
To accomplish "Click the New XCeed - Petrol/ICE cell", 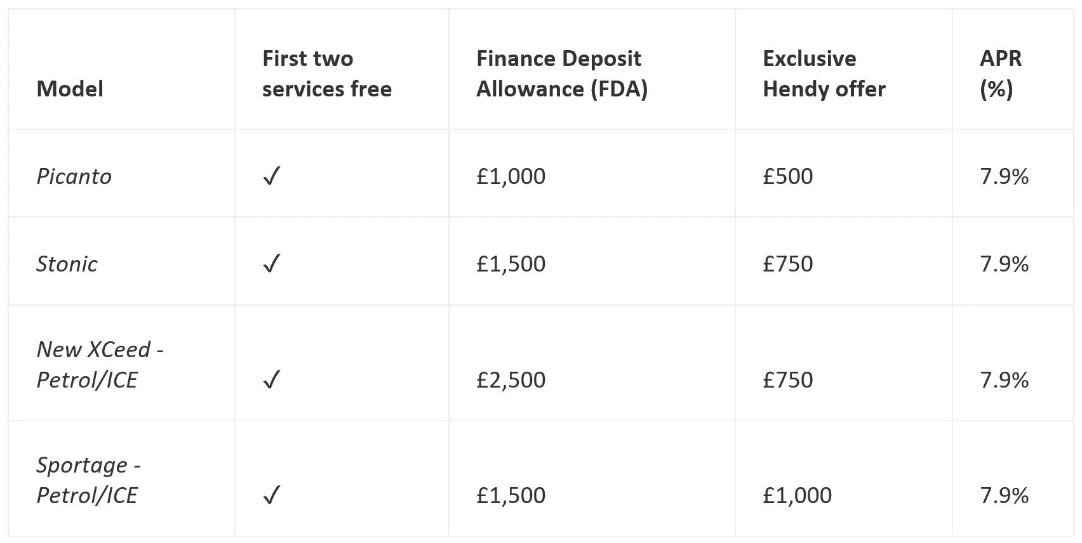I will pyautogui.click(x=100, y=365).
